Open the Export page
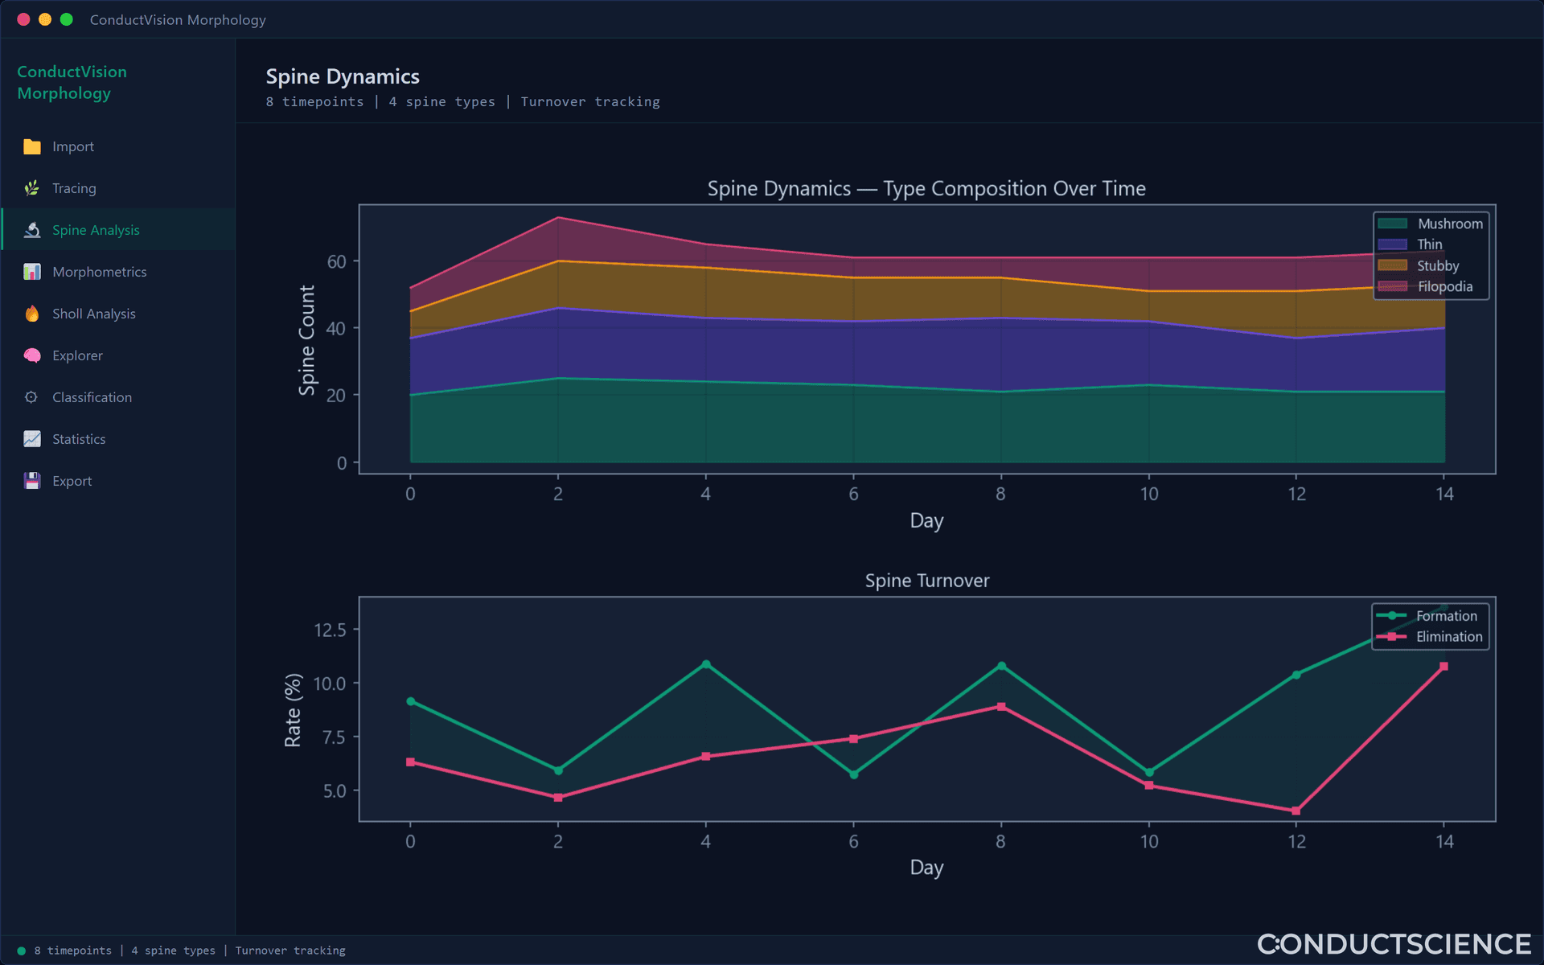1544x965 pixels. pyautogui.click(x=118, y=481)
